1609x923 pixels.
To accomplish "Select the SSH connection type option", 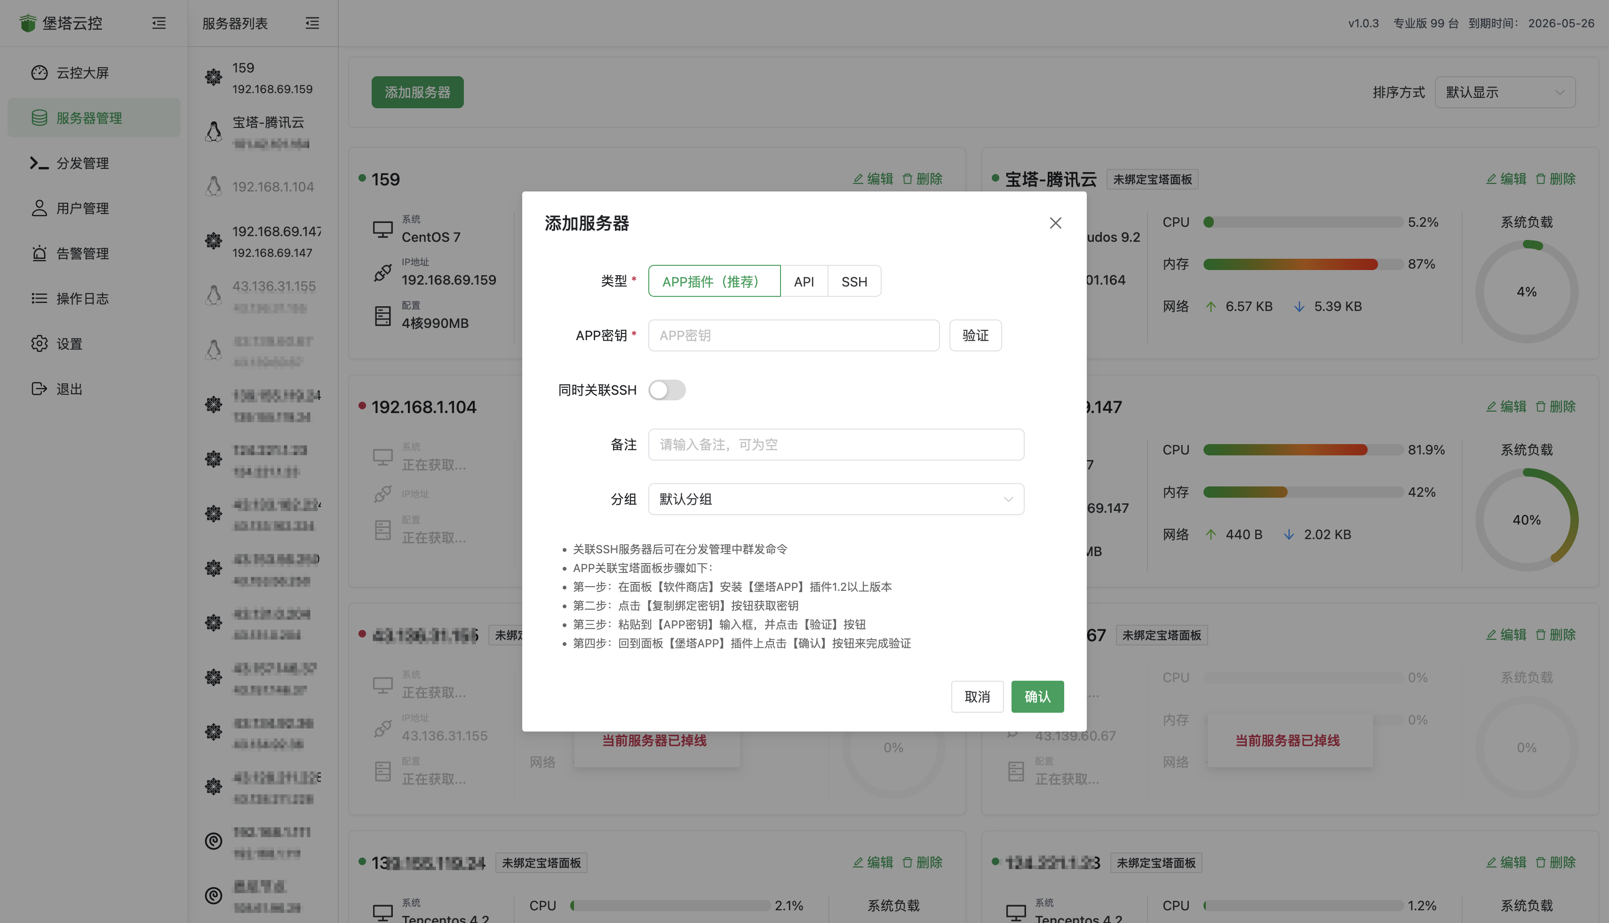I will (x=854, y=281).
